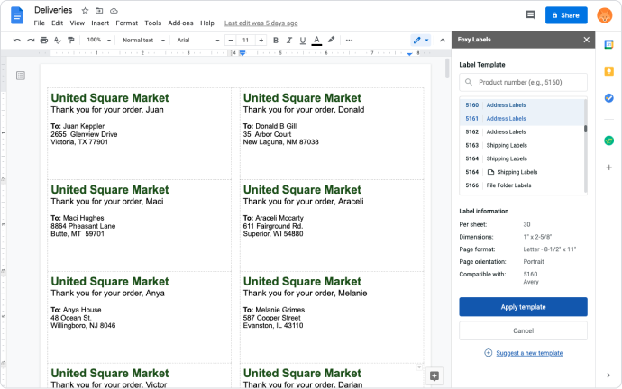Move document using folder icon
Viewport: 622px width, 389px height.
coord(99,11)
